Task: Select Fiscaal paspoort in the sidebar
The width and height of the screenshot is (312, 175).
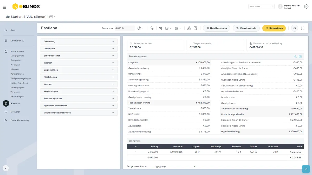Action: [18, 87]
